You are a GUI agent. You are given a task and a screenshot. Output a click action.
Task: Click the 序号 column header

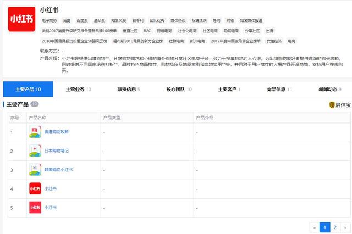(x=15, y=118)
